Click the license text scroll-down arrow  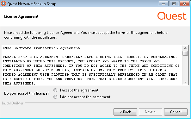click(185, 82)
